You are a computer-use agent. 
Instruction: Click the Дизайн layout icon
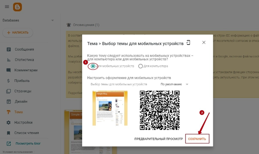[x=9, y=102]
